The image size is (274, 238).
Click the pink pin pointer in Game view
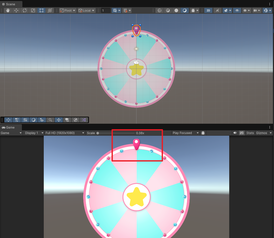point(136,144)
